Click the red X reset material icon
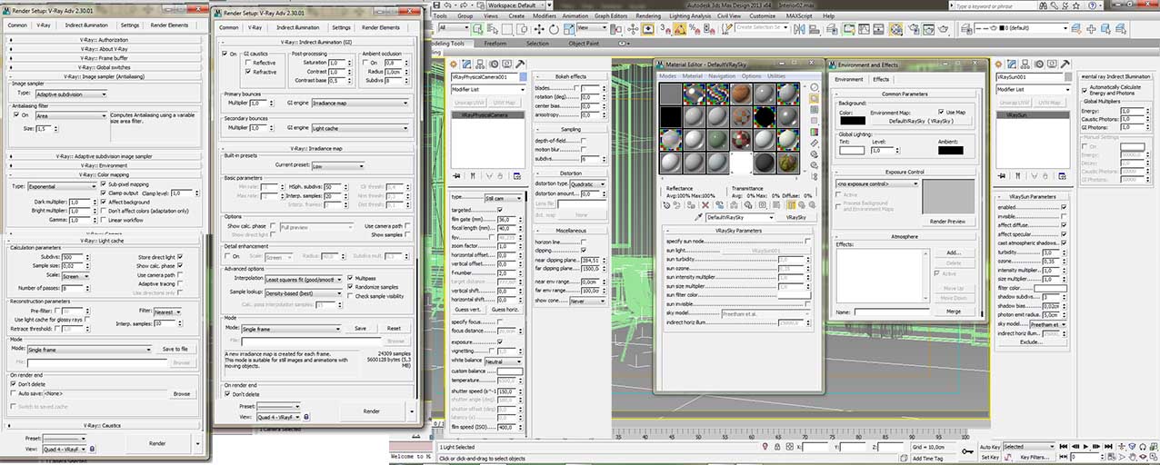The image size is (1160, 465). click(x=705, y=204)
